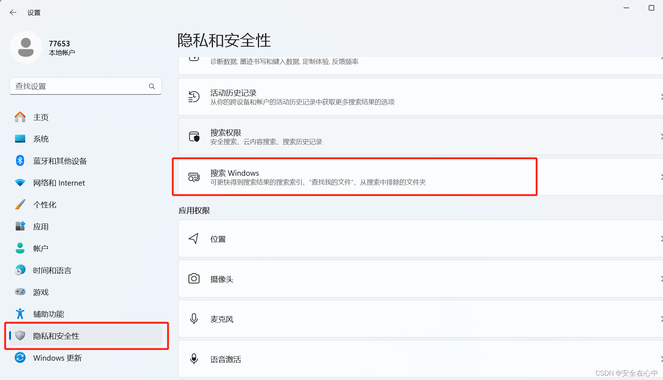Open 麦克风 app permission
Viewport: 663px width, 380px height.
[x=420, y=319]
